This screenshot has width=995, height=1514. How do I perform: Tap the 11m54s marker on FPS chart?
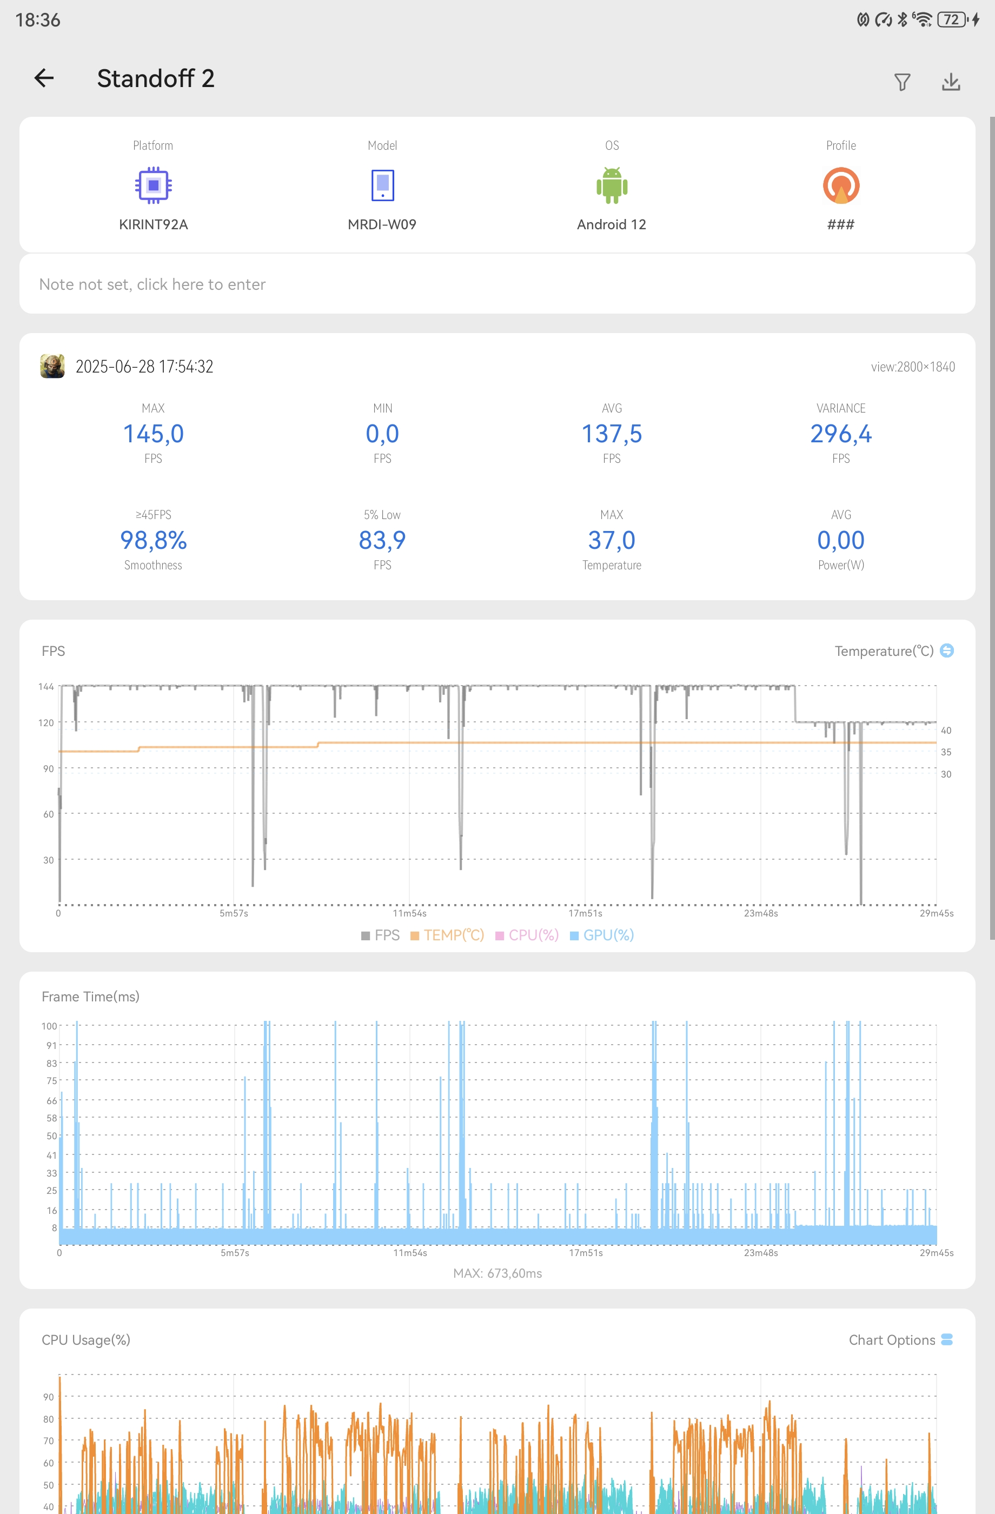409,913
